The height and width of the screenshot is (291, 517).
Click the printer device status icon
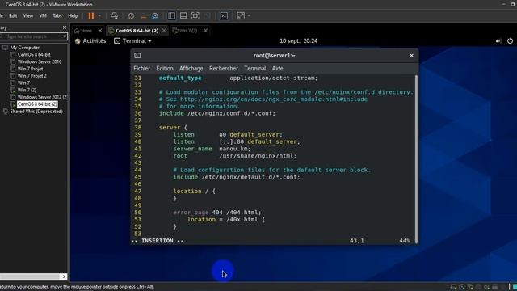pyautogui.click(x=495, y=287)
